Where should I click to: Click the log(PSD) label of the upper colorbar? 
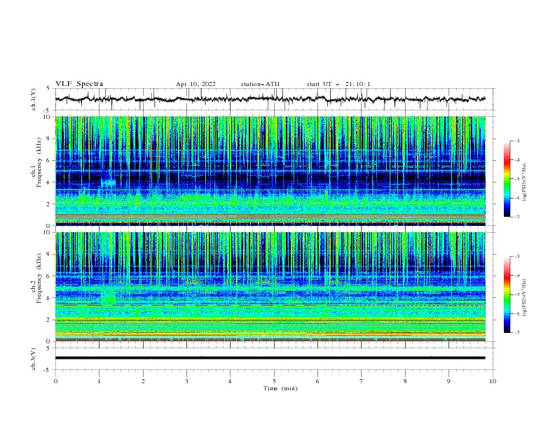click(525, 183)
